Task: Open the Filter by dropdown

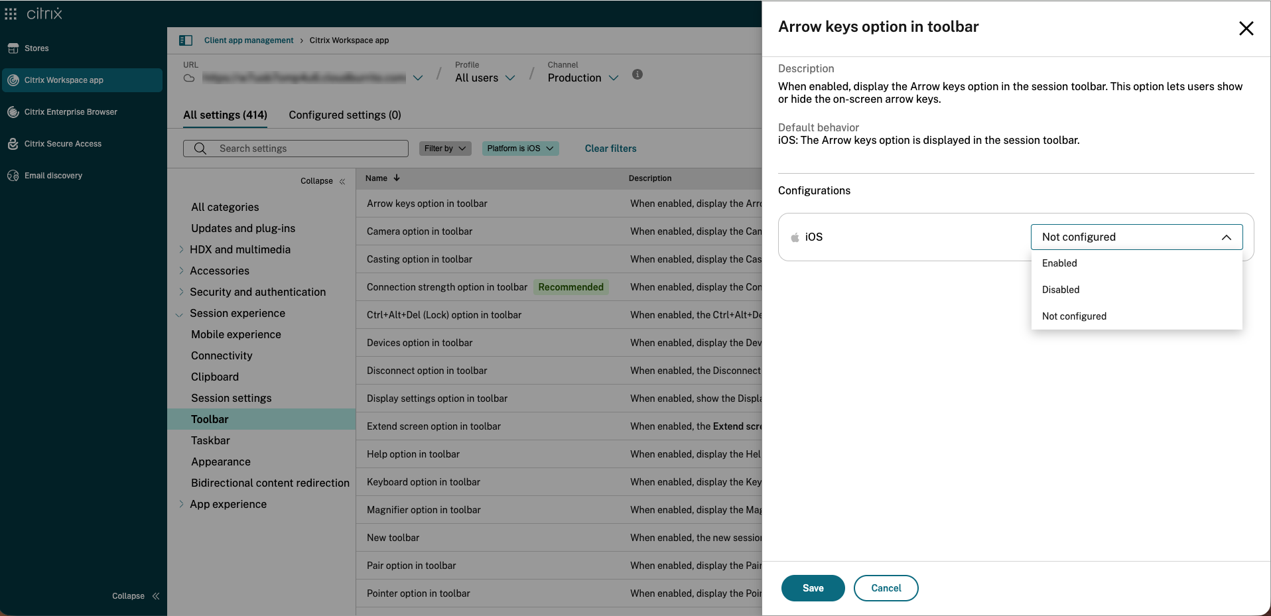Action: point(444,148)
